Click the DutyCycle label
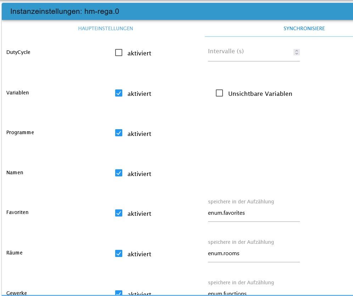Image resolution: width=353 pixels, height=296 pixels. [18, 52]
